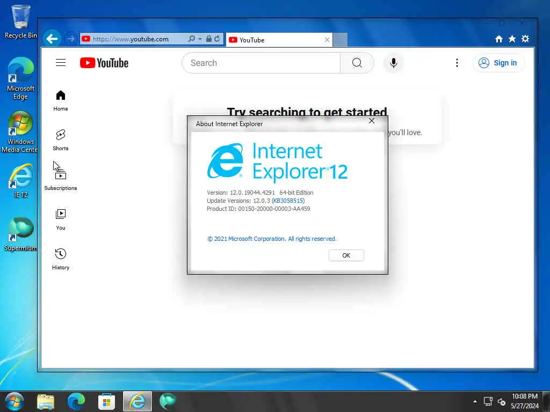Open Subscriptions in sidebar
Viewport: 550px width, 412px height.
coord(61,180)
